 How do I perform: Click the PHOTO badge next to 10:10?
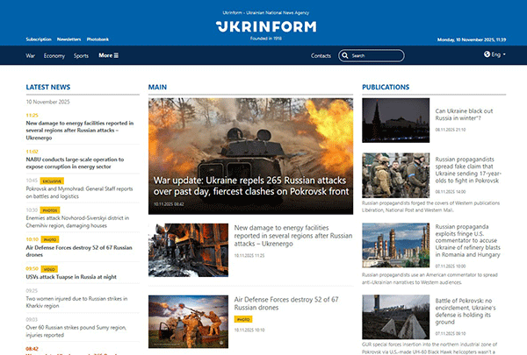coord(50,239)
